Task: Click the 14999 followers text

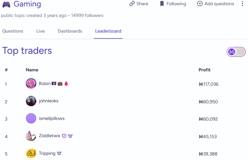Action: point(87,15)
